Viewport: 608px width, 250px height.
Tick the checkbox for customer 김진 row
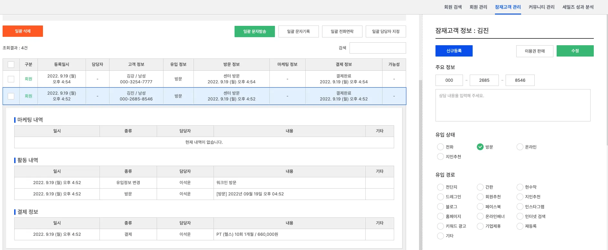[11, 96]
